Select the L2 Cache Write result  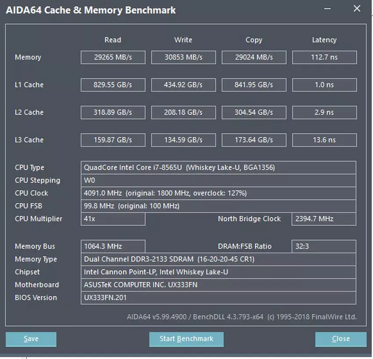183,112
